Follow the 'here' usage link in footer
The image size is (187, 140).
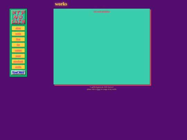(x=99, y=89)
